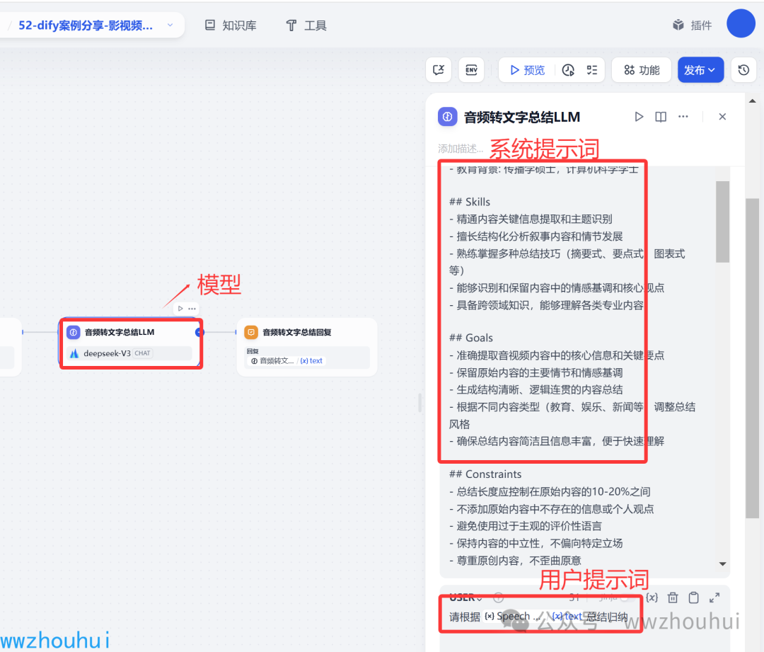
Task: Click the side panel scroll-up arrow
Action: (752, 101)
